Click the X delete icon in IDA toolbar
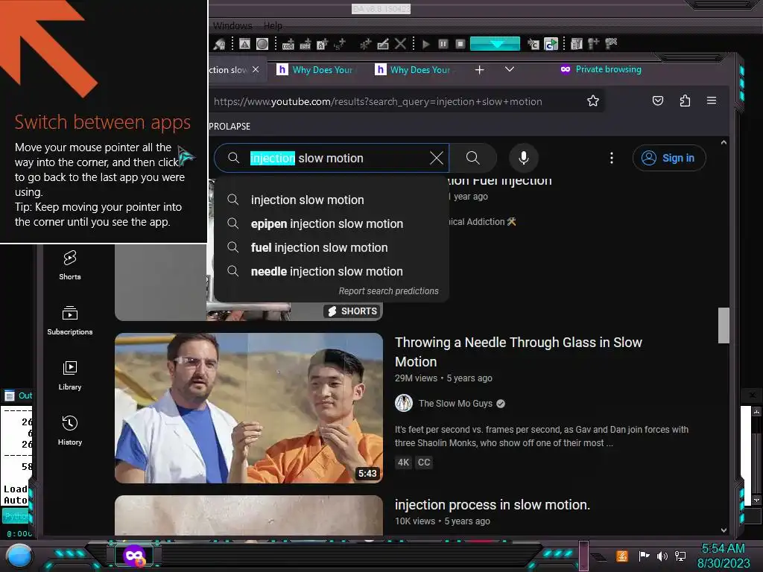763x572 pixels. pos(400,44)
